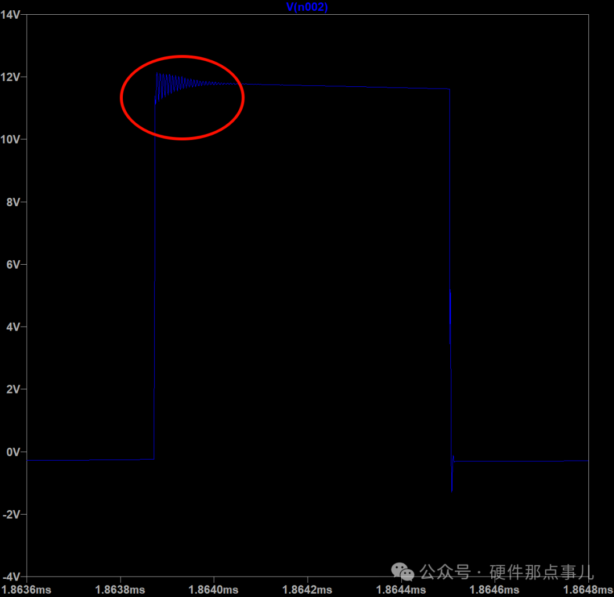Select the 1.8644ms time axis label
The image size is (614, 597).
[401, 590]
